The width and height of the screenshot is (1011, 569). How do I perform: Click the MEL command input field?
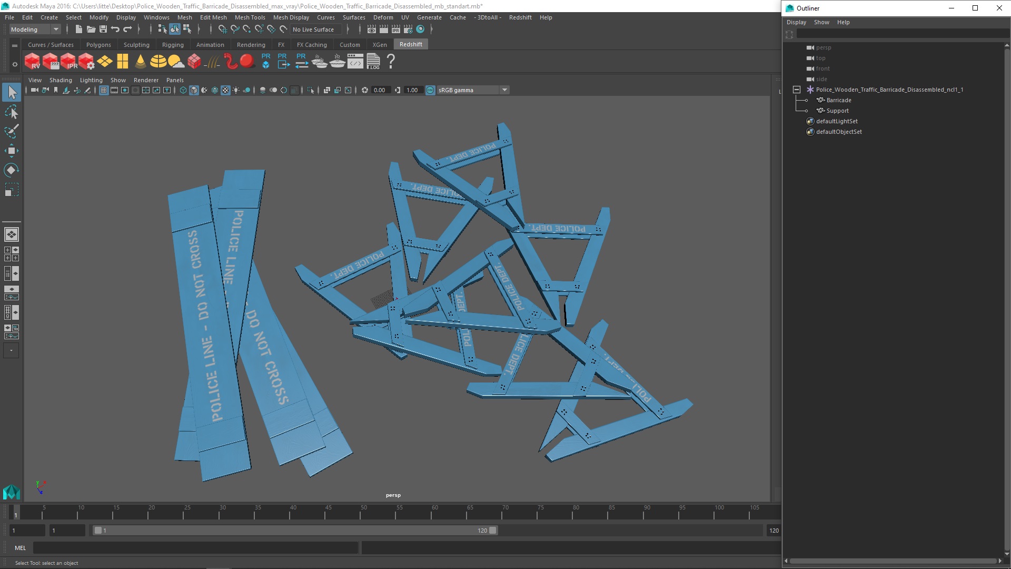click(195, 548)
